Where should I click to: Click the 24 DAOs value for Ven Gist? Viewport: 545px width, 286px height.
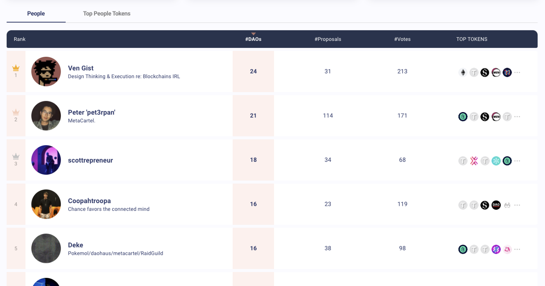pyautogui.click(x=253, y=72)
